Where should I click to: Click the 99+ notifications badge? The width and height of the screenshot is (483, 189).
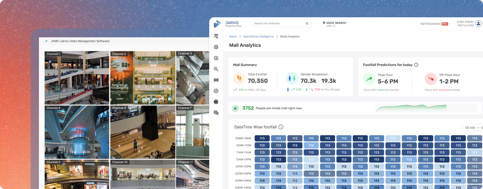tap(445, 24)
